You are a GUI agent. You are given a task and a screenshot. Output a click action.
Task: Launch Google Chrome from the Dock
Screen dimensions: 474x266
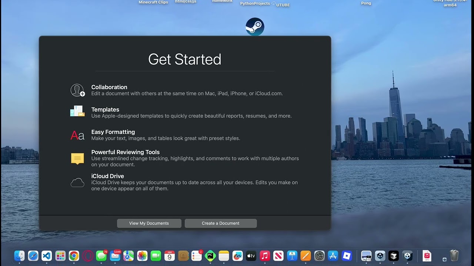(74, 256)
